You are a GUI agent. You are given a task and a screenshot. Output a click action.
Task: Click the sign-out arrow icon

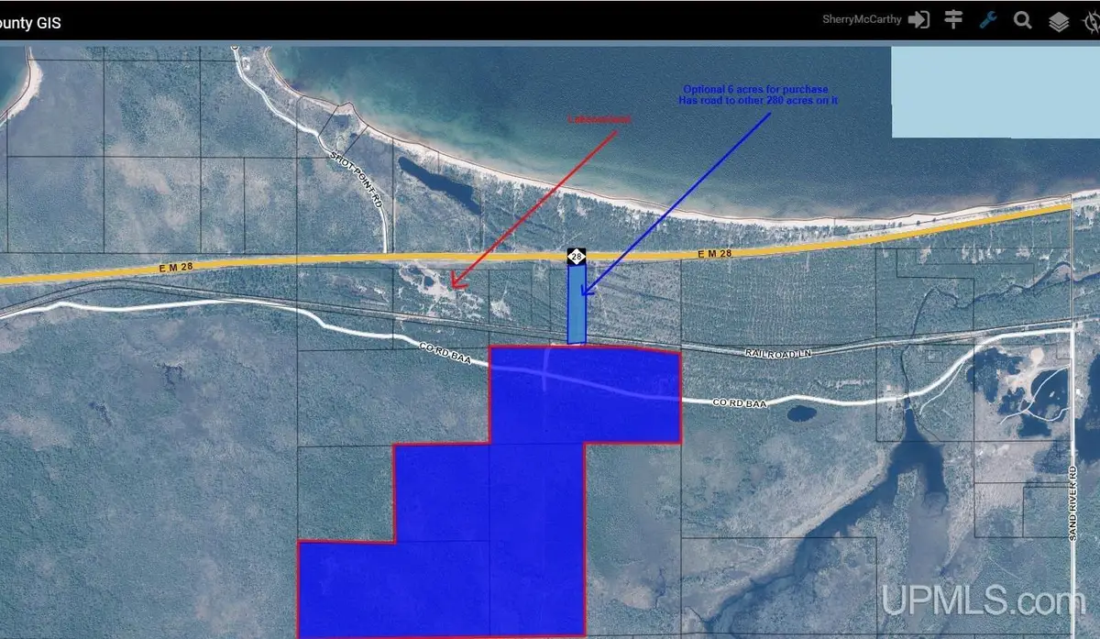pyautogui.click(x=918, y=20)
